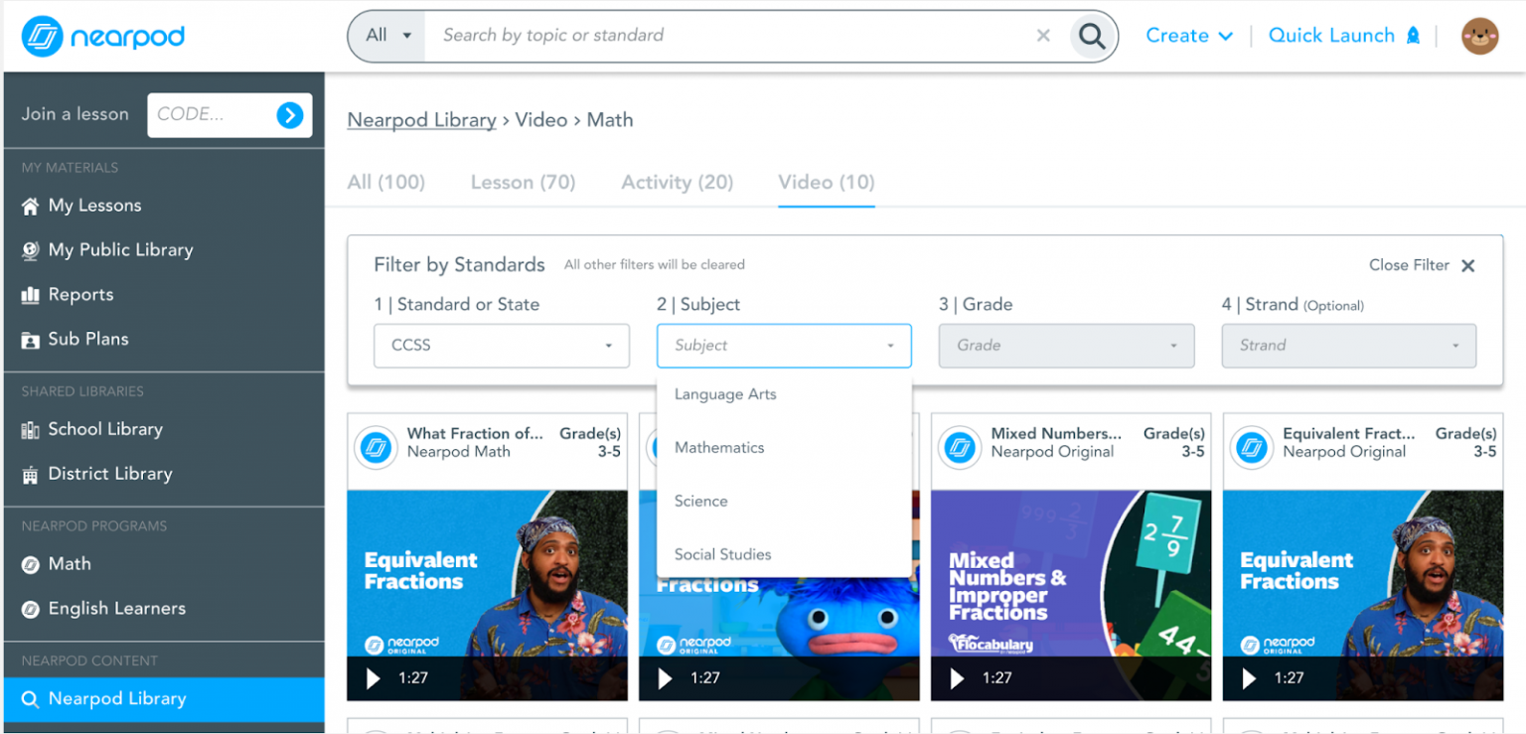Open Sub Plans in the sidebar
This screenshot has height=734, width=1526.
pyautogui.click(x=87, y=339)
